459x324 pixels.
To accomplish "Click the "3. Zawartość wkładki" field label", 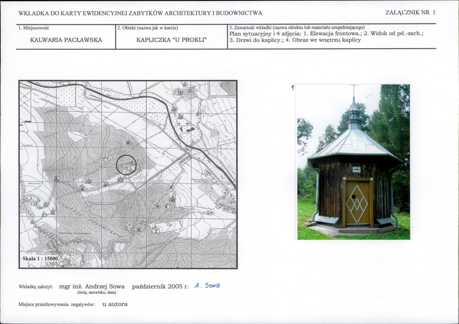I will [297, 28].
